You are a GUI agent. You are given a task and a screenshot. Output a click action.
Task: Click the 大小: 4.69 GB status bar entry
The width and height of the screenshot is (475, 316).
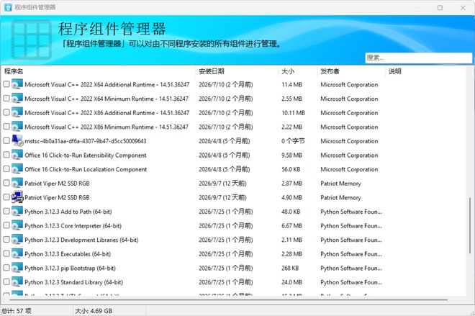point(94,311)
